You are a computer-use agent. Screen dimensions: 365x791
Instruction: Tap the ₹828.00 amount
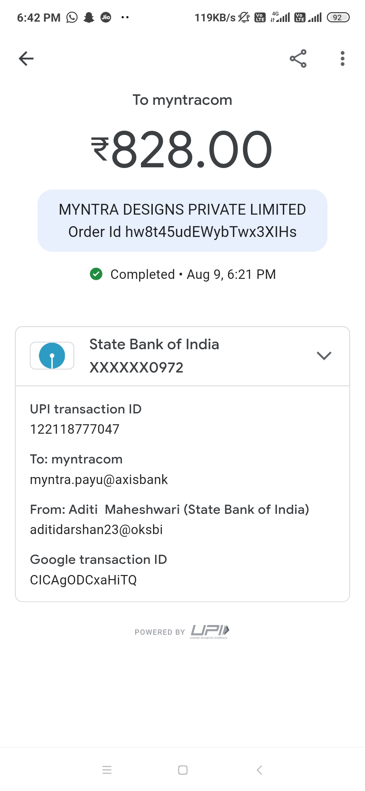(182, 150)
